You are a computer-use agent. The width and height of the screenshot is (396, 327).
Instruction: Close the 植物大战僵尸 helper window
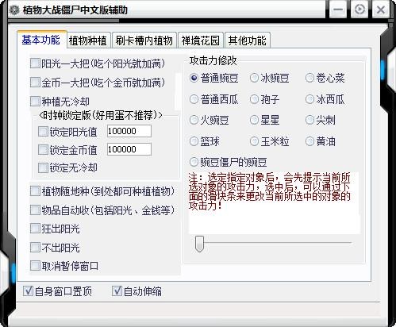click(x=381, y=10)
